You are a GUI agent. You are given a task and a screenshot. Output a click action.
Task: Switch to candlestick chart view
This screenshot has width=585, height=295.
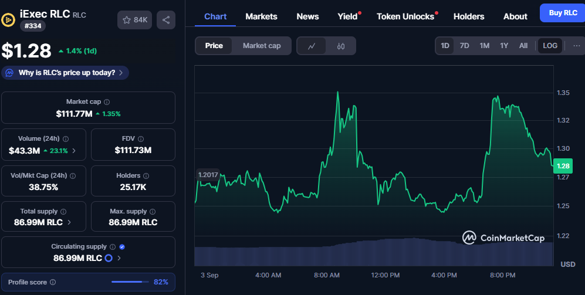(341, 46)
